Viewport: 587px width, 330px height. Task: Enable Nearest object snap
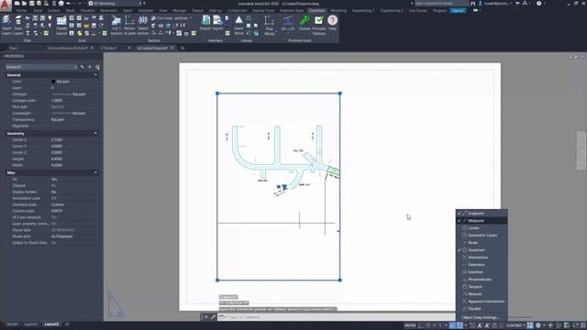point(482,294)
